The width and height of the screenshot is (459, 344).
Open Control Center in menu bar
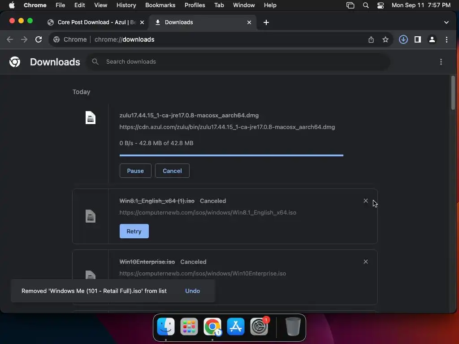380,5
